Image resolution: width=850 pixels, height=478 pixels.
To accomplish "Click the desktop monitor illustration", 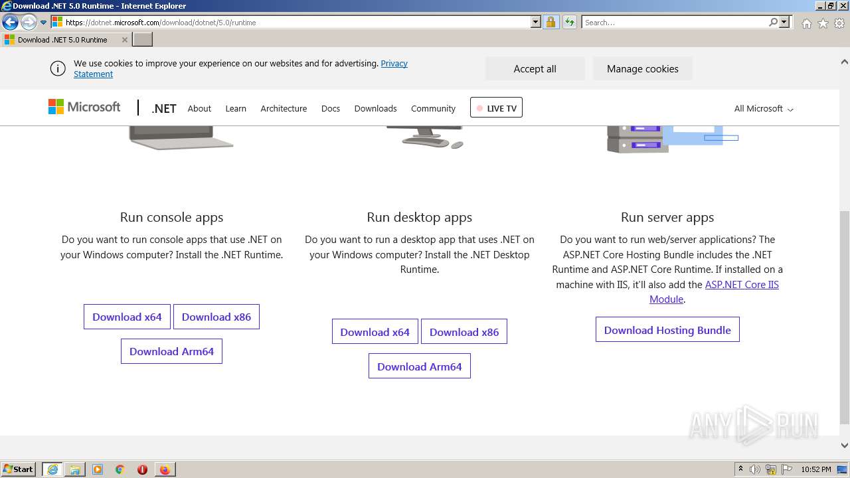I will pyautogui.click(x=425, y=137).
